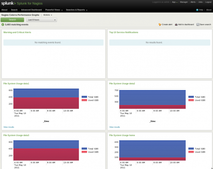Open the Last 8 hours time range picker
Screen dimensions: 213x169
42,20
